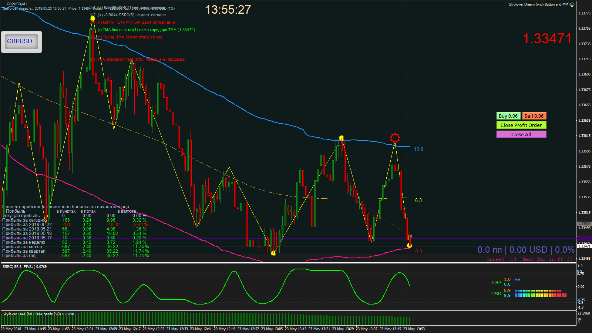Click the 23 May 13:05 time axis label
Image resolution: width=592 pixels, height=333 pixels.
coord(272,329)
